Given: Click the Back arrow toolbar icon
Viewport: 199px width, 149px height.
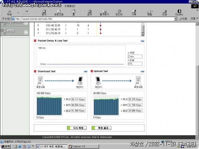Looking at the screenshot, I should (x=10, y=13).
